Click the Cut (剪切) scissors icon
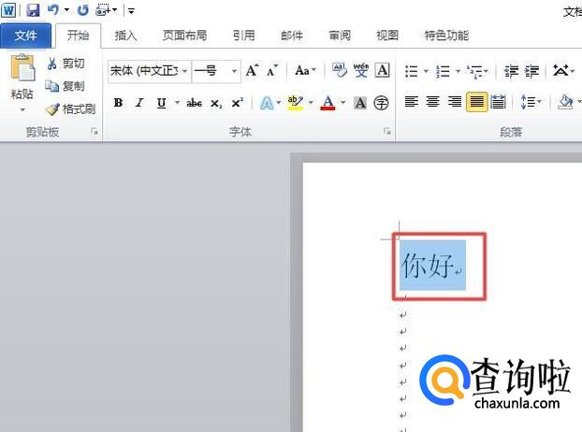 (53, 64)
